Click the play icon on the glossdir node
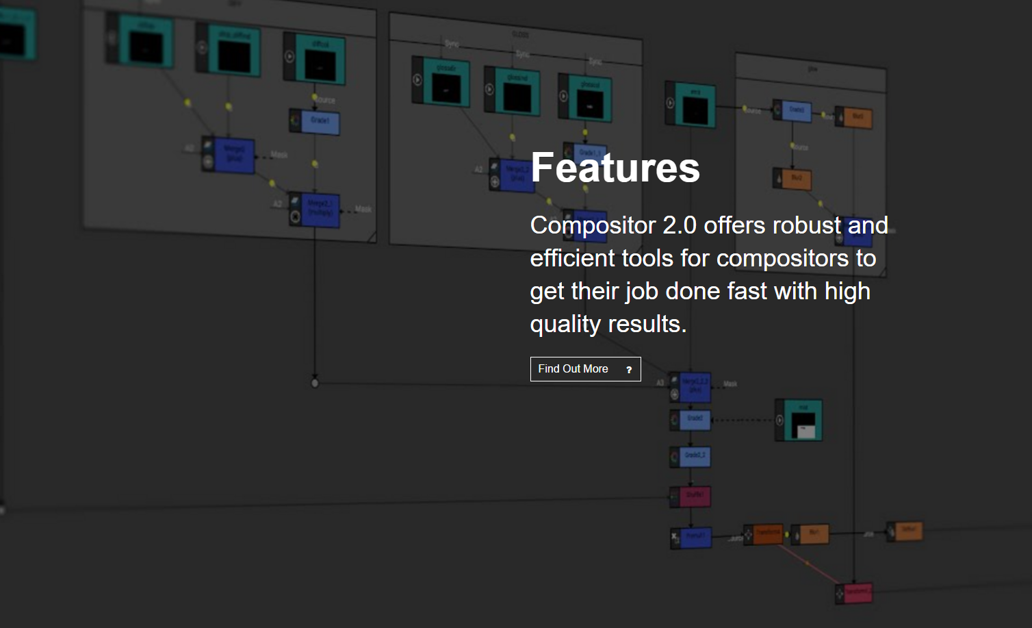Screen dimensions: 1032x628 point(417,79)
